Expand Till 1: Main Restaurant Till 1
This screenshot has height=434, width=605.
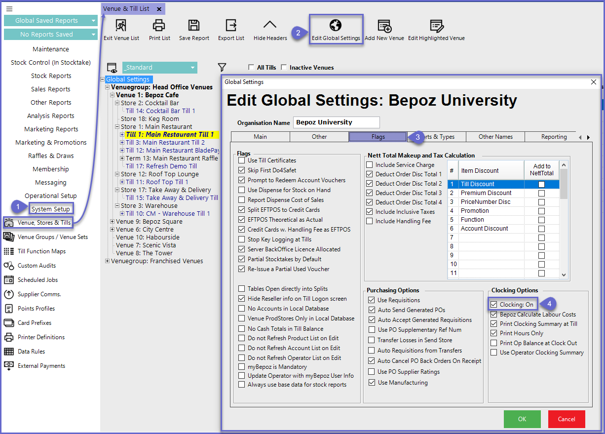pyautogui.click(x=122, y=135)
